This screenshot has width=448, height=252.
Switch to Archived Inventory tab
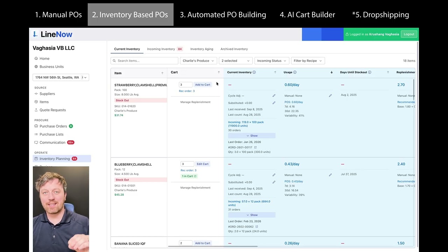tap(234, 49)
